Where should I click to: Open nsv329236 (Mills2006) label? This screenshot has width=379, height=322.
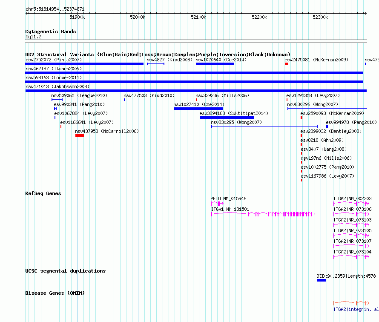[222, 95]
